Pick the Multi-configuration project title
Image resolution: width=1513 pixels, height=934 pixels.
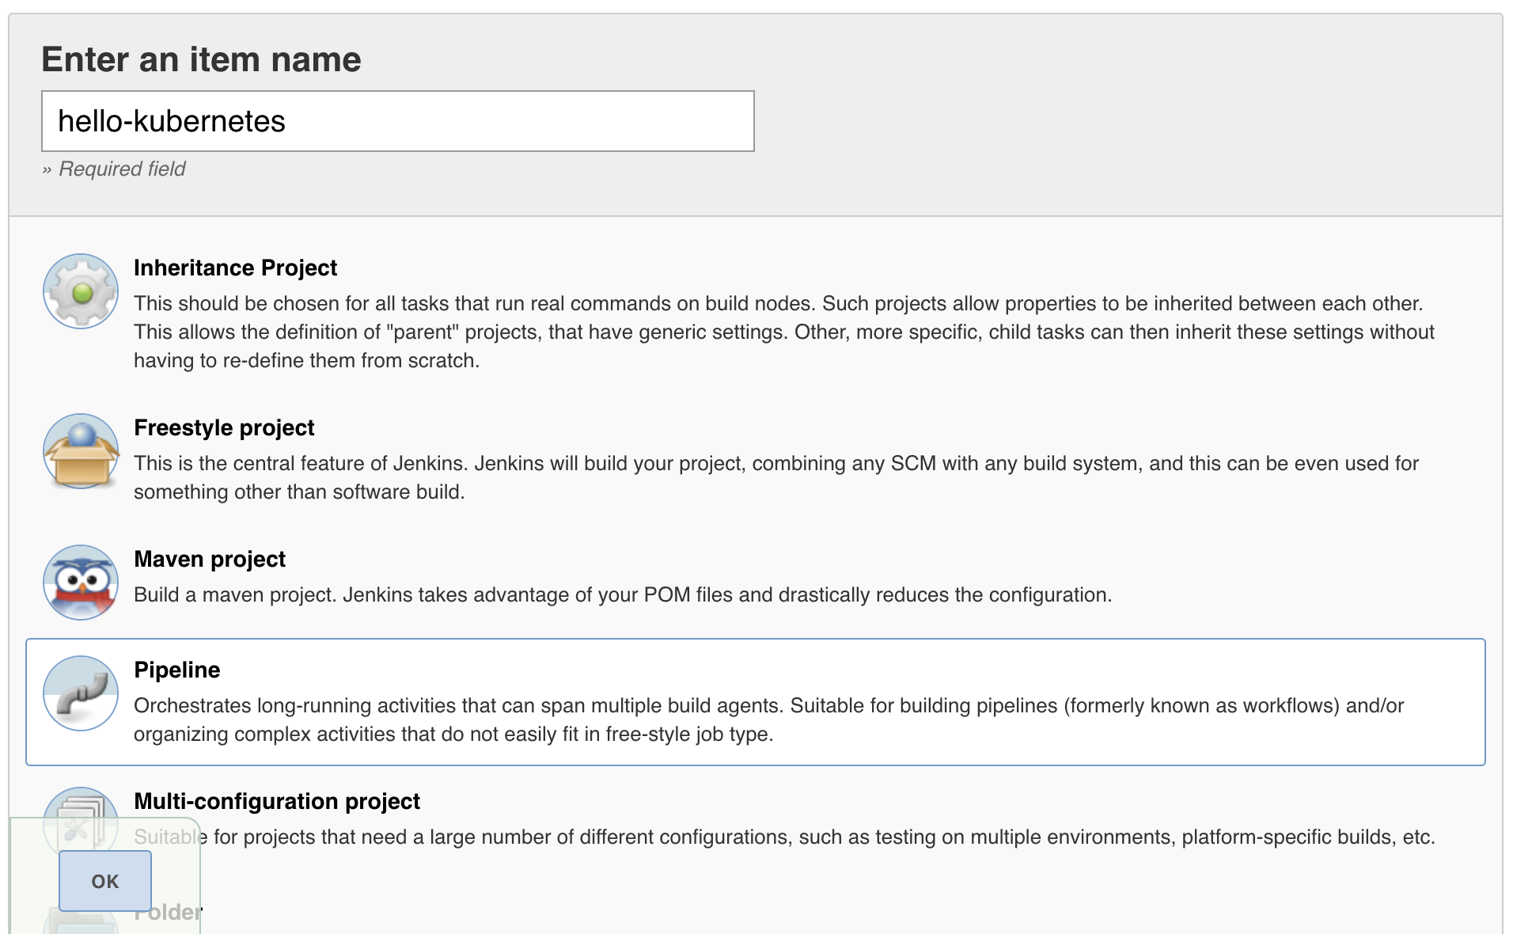277,801
